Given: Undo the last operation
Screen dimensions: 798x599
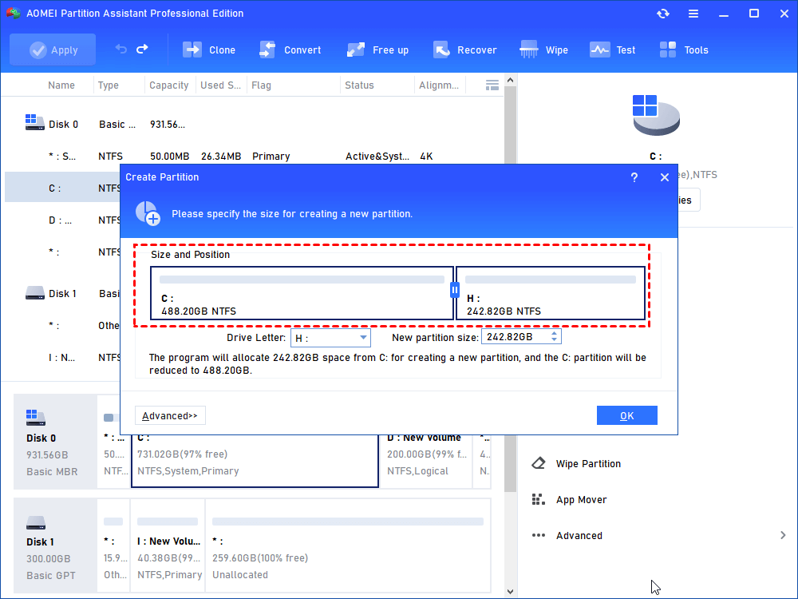Looking at the screenshot, I should coord(120,49).
